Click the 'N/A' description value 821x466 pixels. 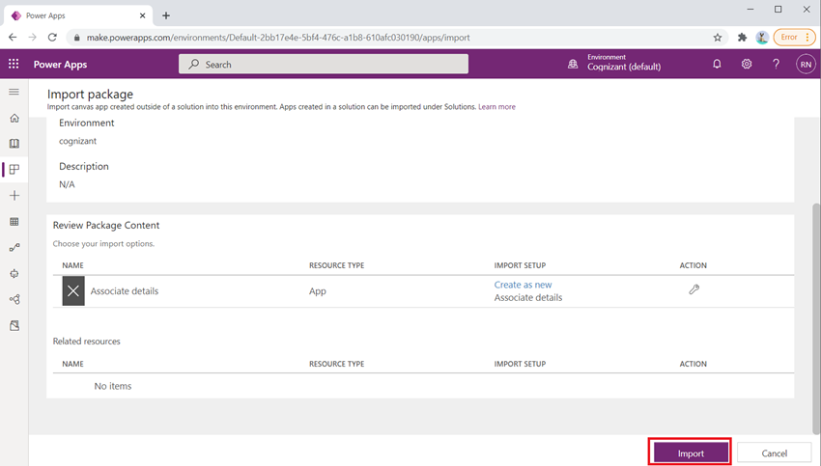[67, 184]
